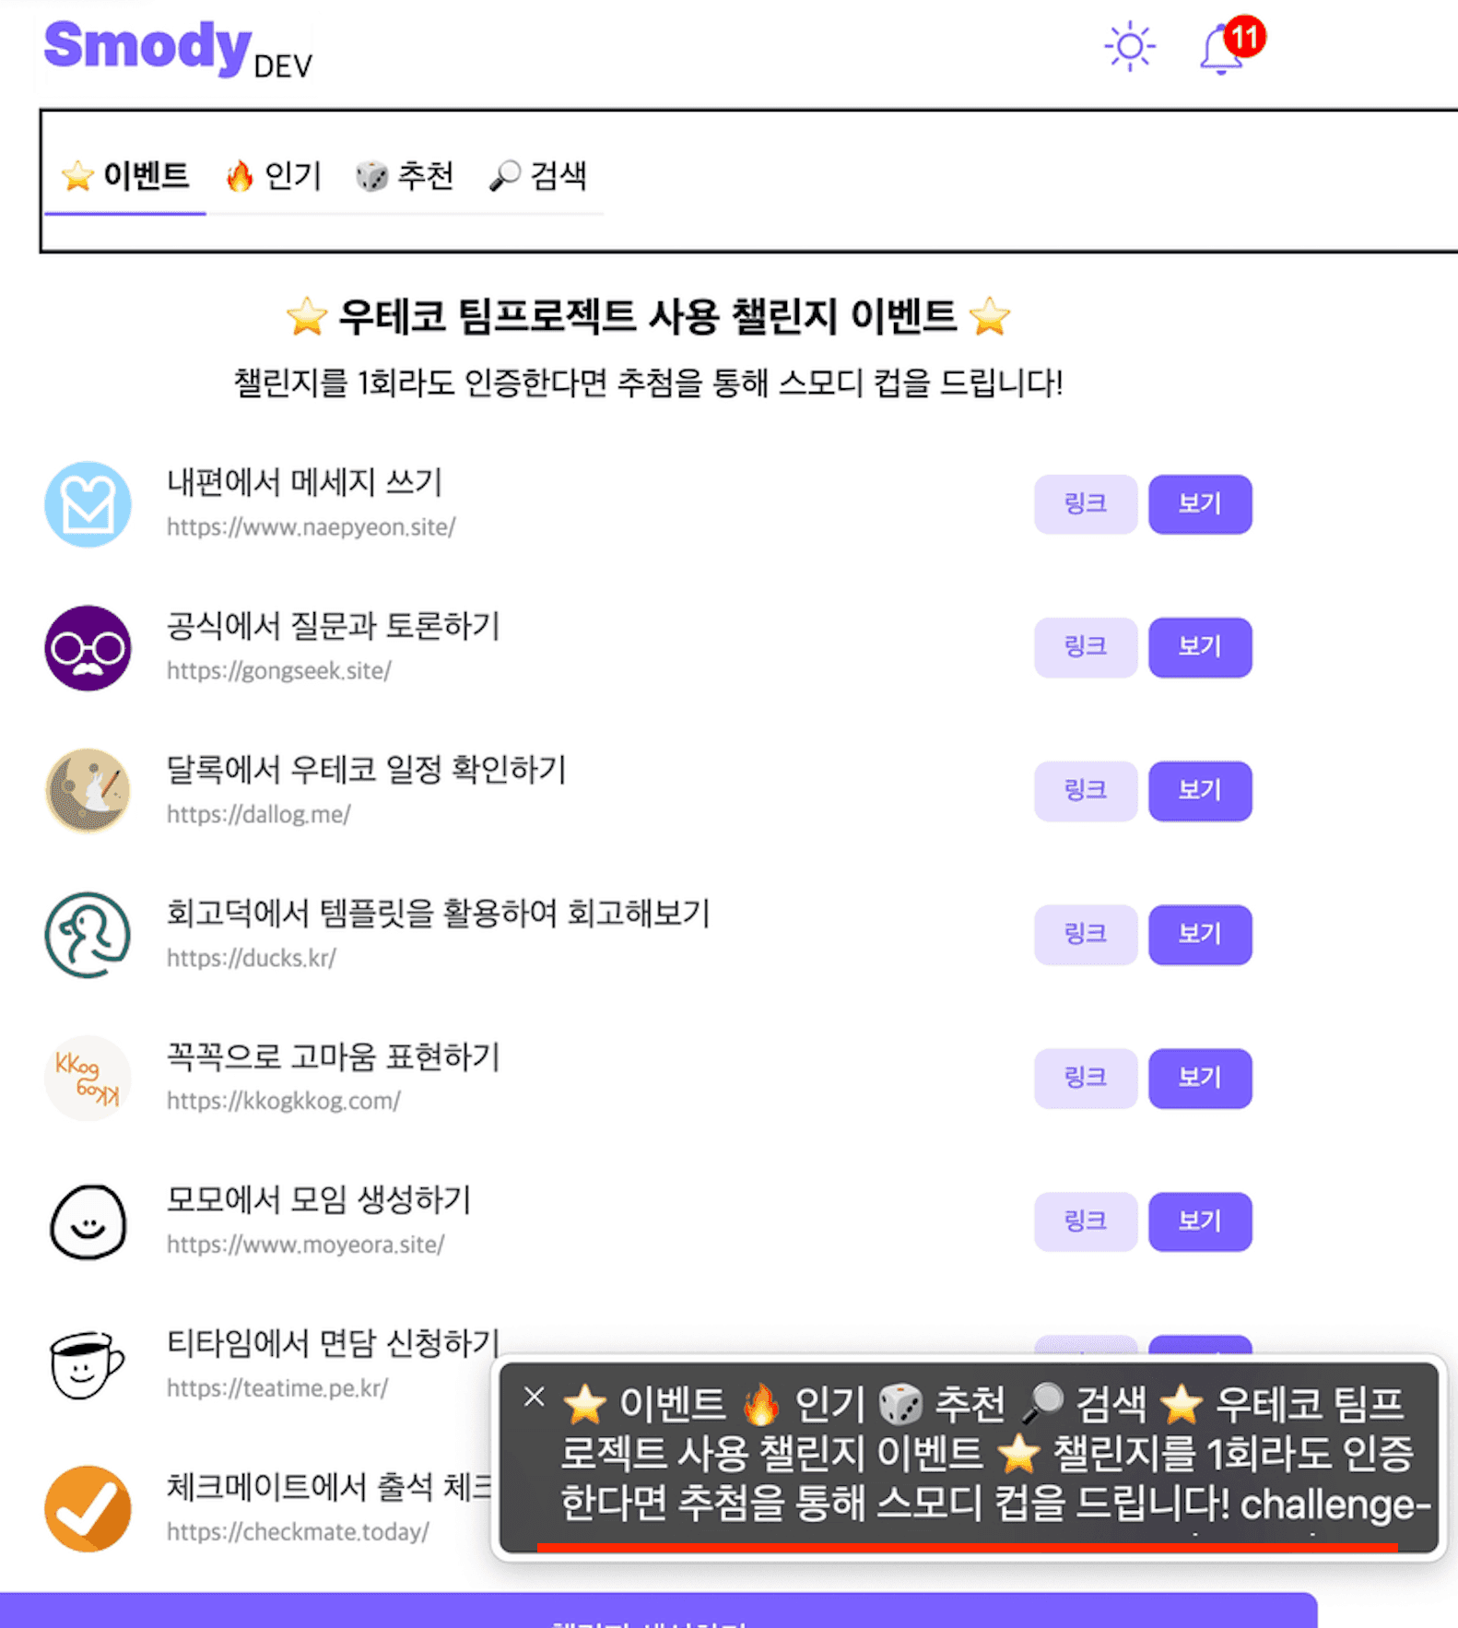Click the 내편 envelope heart icon
The width and height of the screenshot is (1458, 1628).
tap(88, 504)
